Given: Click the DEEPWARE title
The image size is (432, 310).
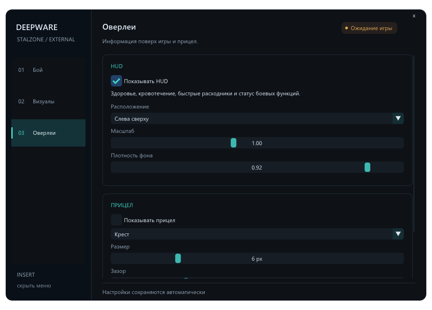Looking at the screenshot, I should (37, 27).
